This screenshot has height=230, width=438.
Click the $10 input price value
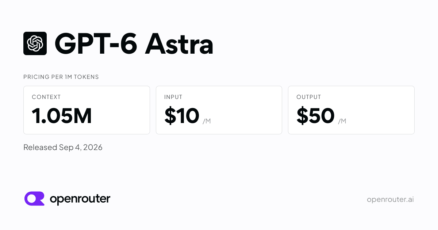[x=182, y=116]
